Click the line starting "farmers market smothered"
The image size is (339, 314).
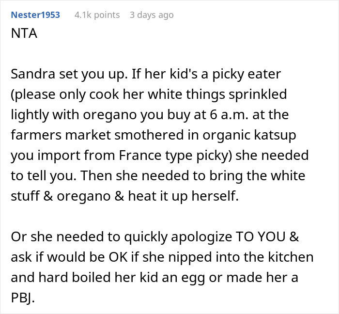(x=154, y=135)
